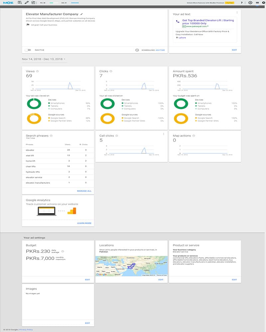Click PKRs.7,000 monthly maximum value
Viewport: 266px width, 332px height.
[x=40, y=258]
